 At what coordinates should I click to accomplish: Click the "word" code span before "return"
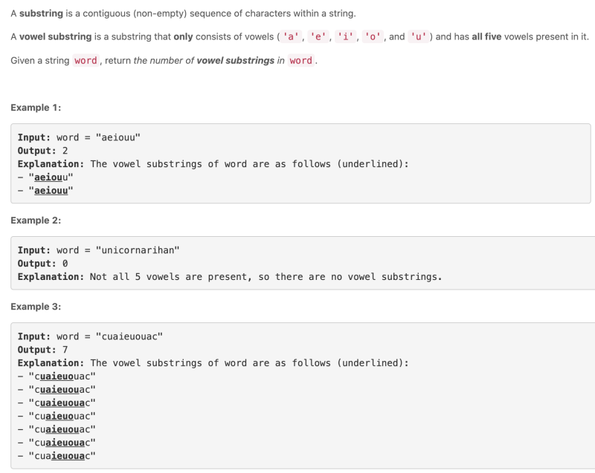point(86,61)
